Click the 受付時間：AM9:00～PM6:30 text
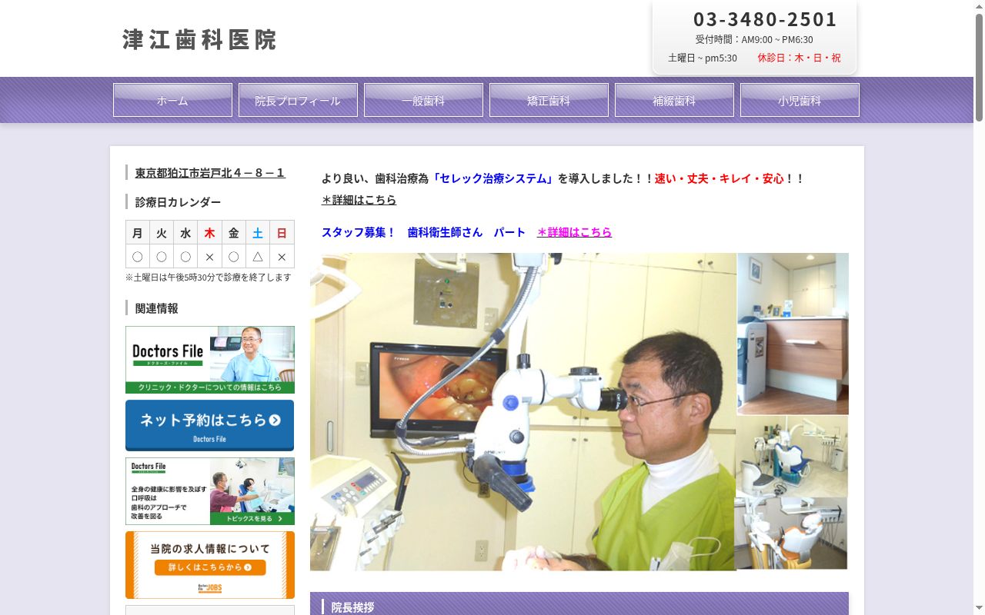Screen dimensions: 985x615 [x=754, y=39]
